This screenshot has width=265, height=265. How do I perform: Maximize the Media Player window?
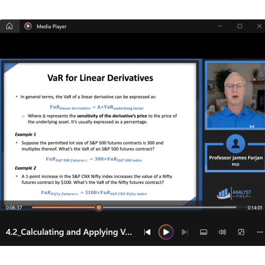coord(240,26)
